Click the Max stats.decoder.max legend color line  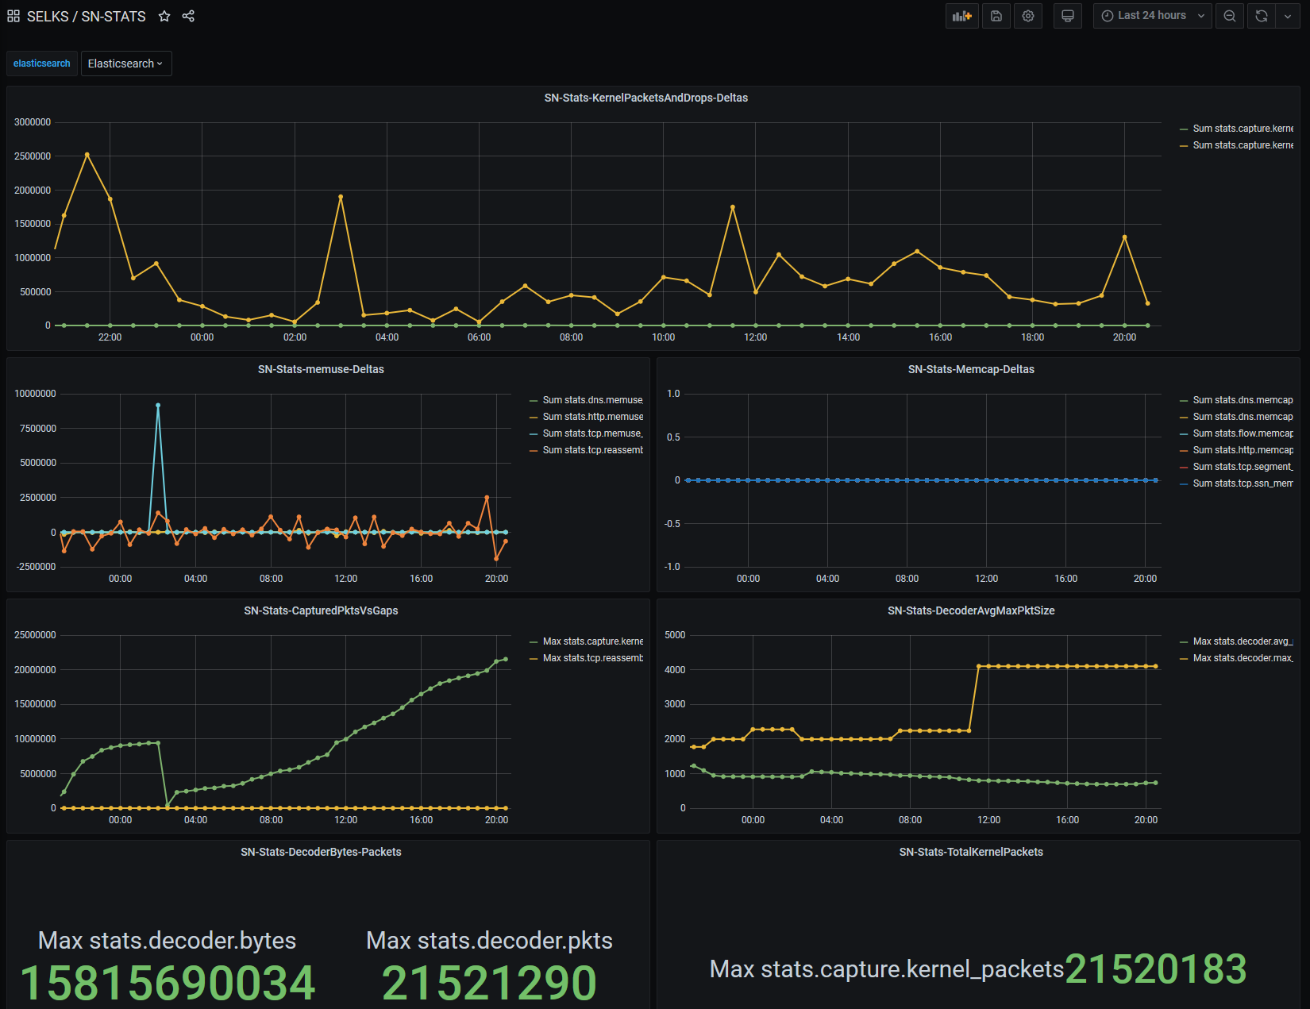pyautogui.click(x=1185, y=658)
